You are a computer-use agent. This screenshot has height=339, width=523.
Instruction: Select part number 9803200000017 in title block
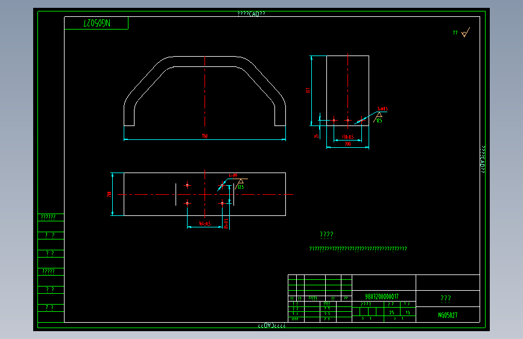pos(382,296)
